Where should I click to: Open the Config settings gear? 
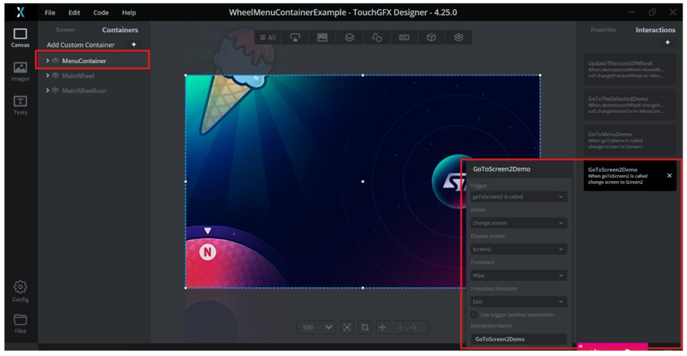[20, 292]
